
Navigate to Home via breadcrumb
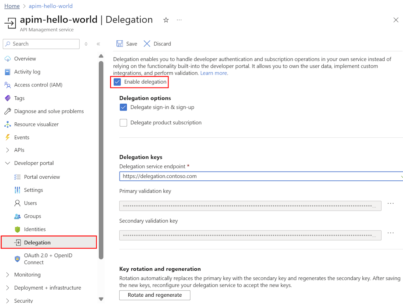(11, 6)
